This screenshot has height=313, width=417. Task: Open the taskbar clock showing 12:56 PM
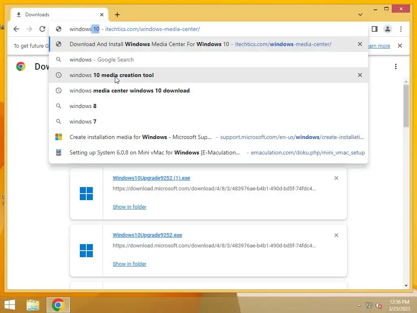(x=399, y=305)
